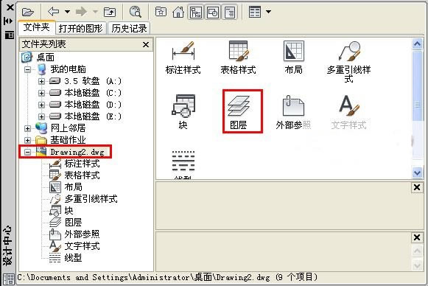This screenshot has height=286, width=428.
Task: Select 多重引线样式 in the tree
Action: (91, 199)
